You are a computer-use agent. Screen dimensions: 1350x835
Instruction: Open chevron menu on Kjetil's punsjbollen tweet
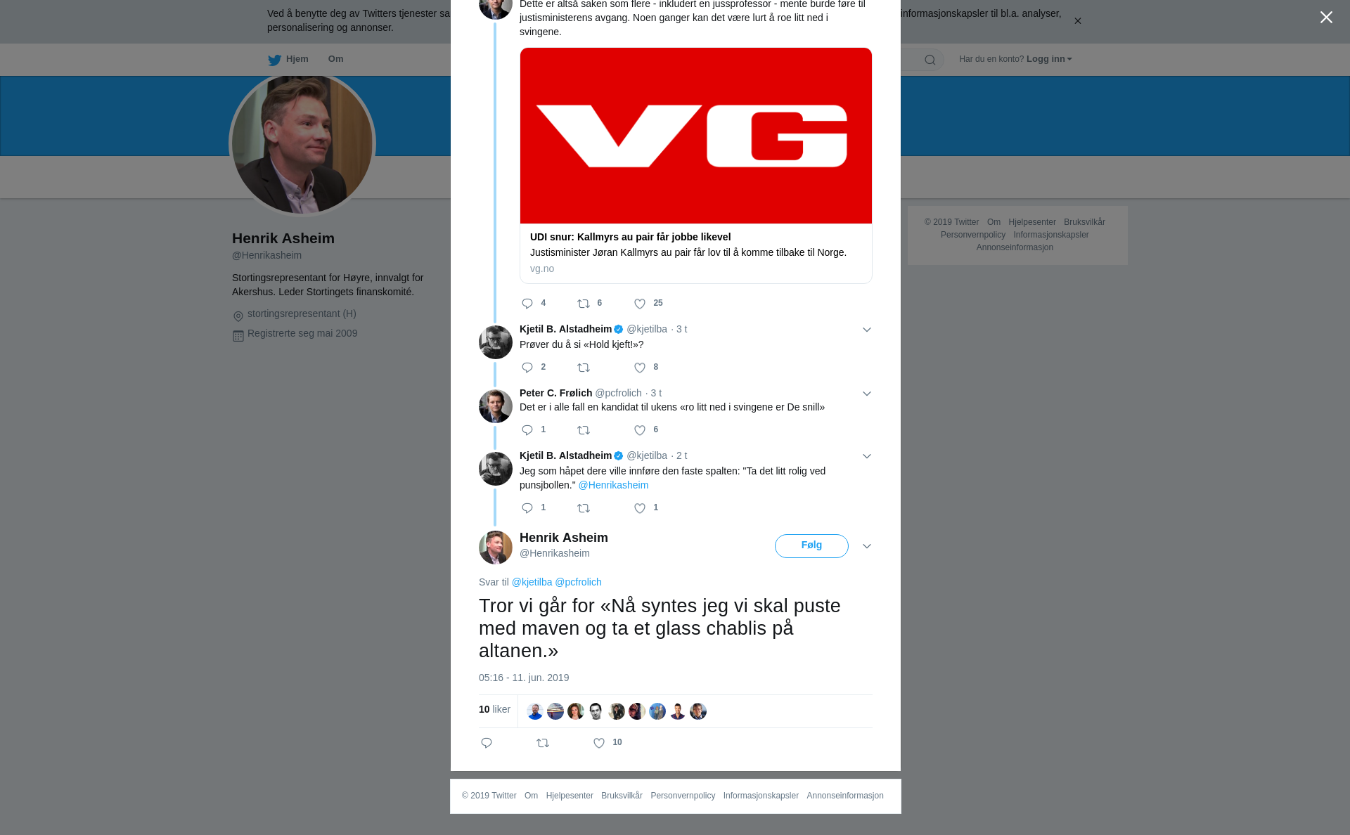[x=867, y=456]
